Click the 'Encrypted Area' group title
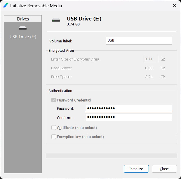The height and width of the screenshot is (179, 181). point(61,51)
